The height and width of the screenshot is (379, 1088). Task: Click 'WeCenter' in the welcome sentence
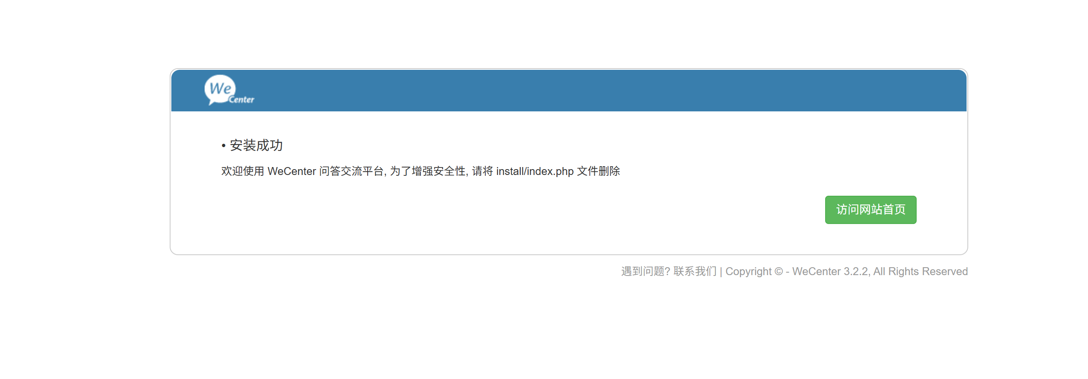click(292, 171)
